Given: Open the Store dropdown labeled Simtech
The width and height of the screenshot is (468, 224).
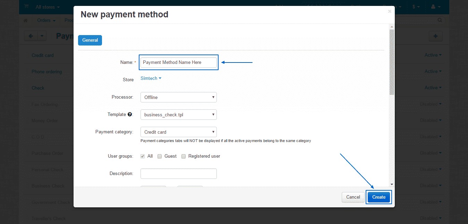Looking at the screenshot, I should (151, 78).
